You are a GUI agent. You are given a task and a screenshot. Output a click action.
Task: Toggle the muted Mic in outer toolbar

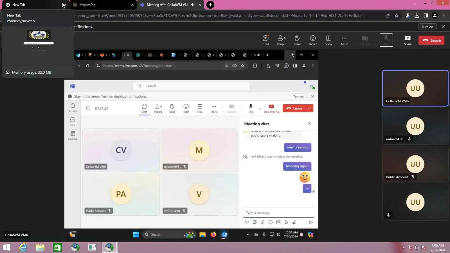(x=386, y=40)
